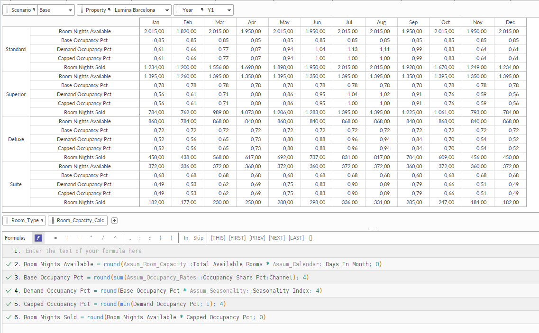The image size is (539, 333).
Task: Select the Dec column header
Action: [510, 22]
